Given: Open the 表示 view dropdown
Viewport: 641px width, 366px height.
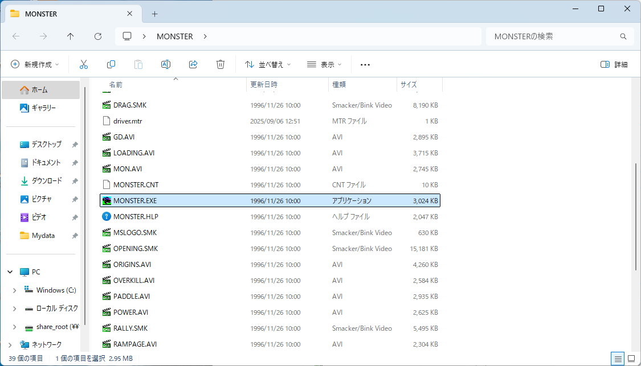Looking at the screenshot, I should tap(324, 64).
